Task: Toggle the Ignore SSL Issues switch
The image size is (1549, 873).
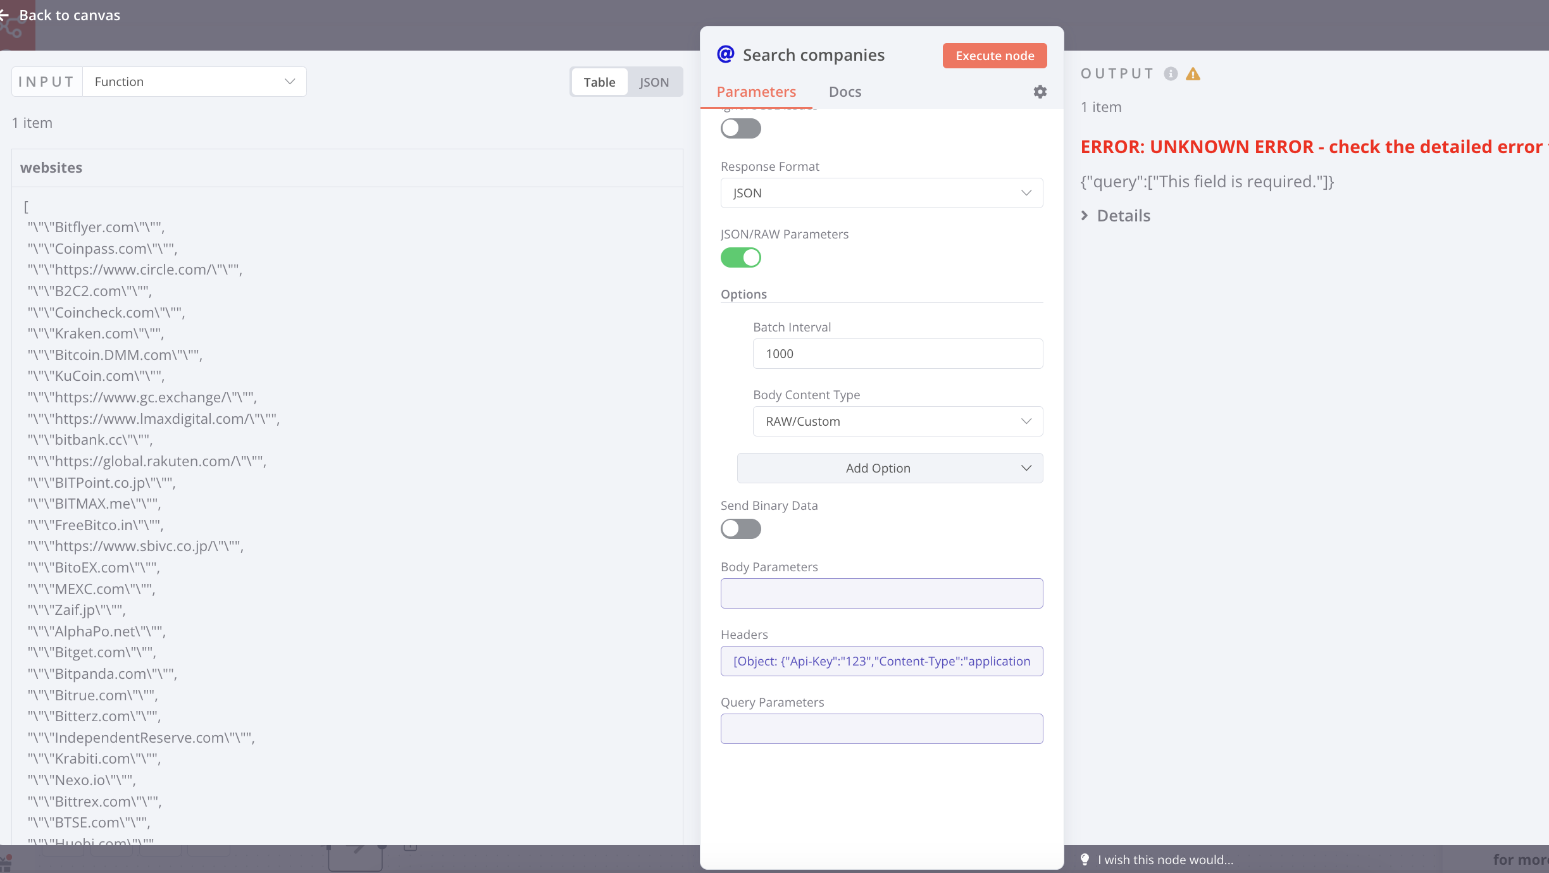Action: 740,128
